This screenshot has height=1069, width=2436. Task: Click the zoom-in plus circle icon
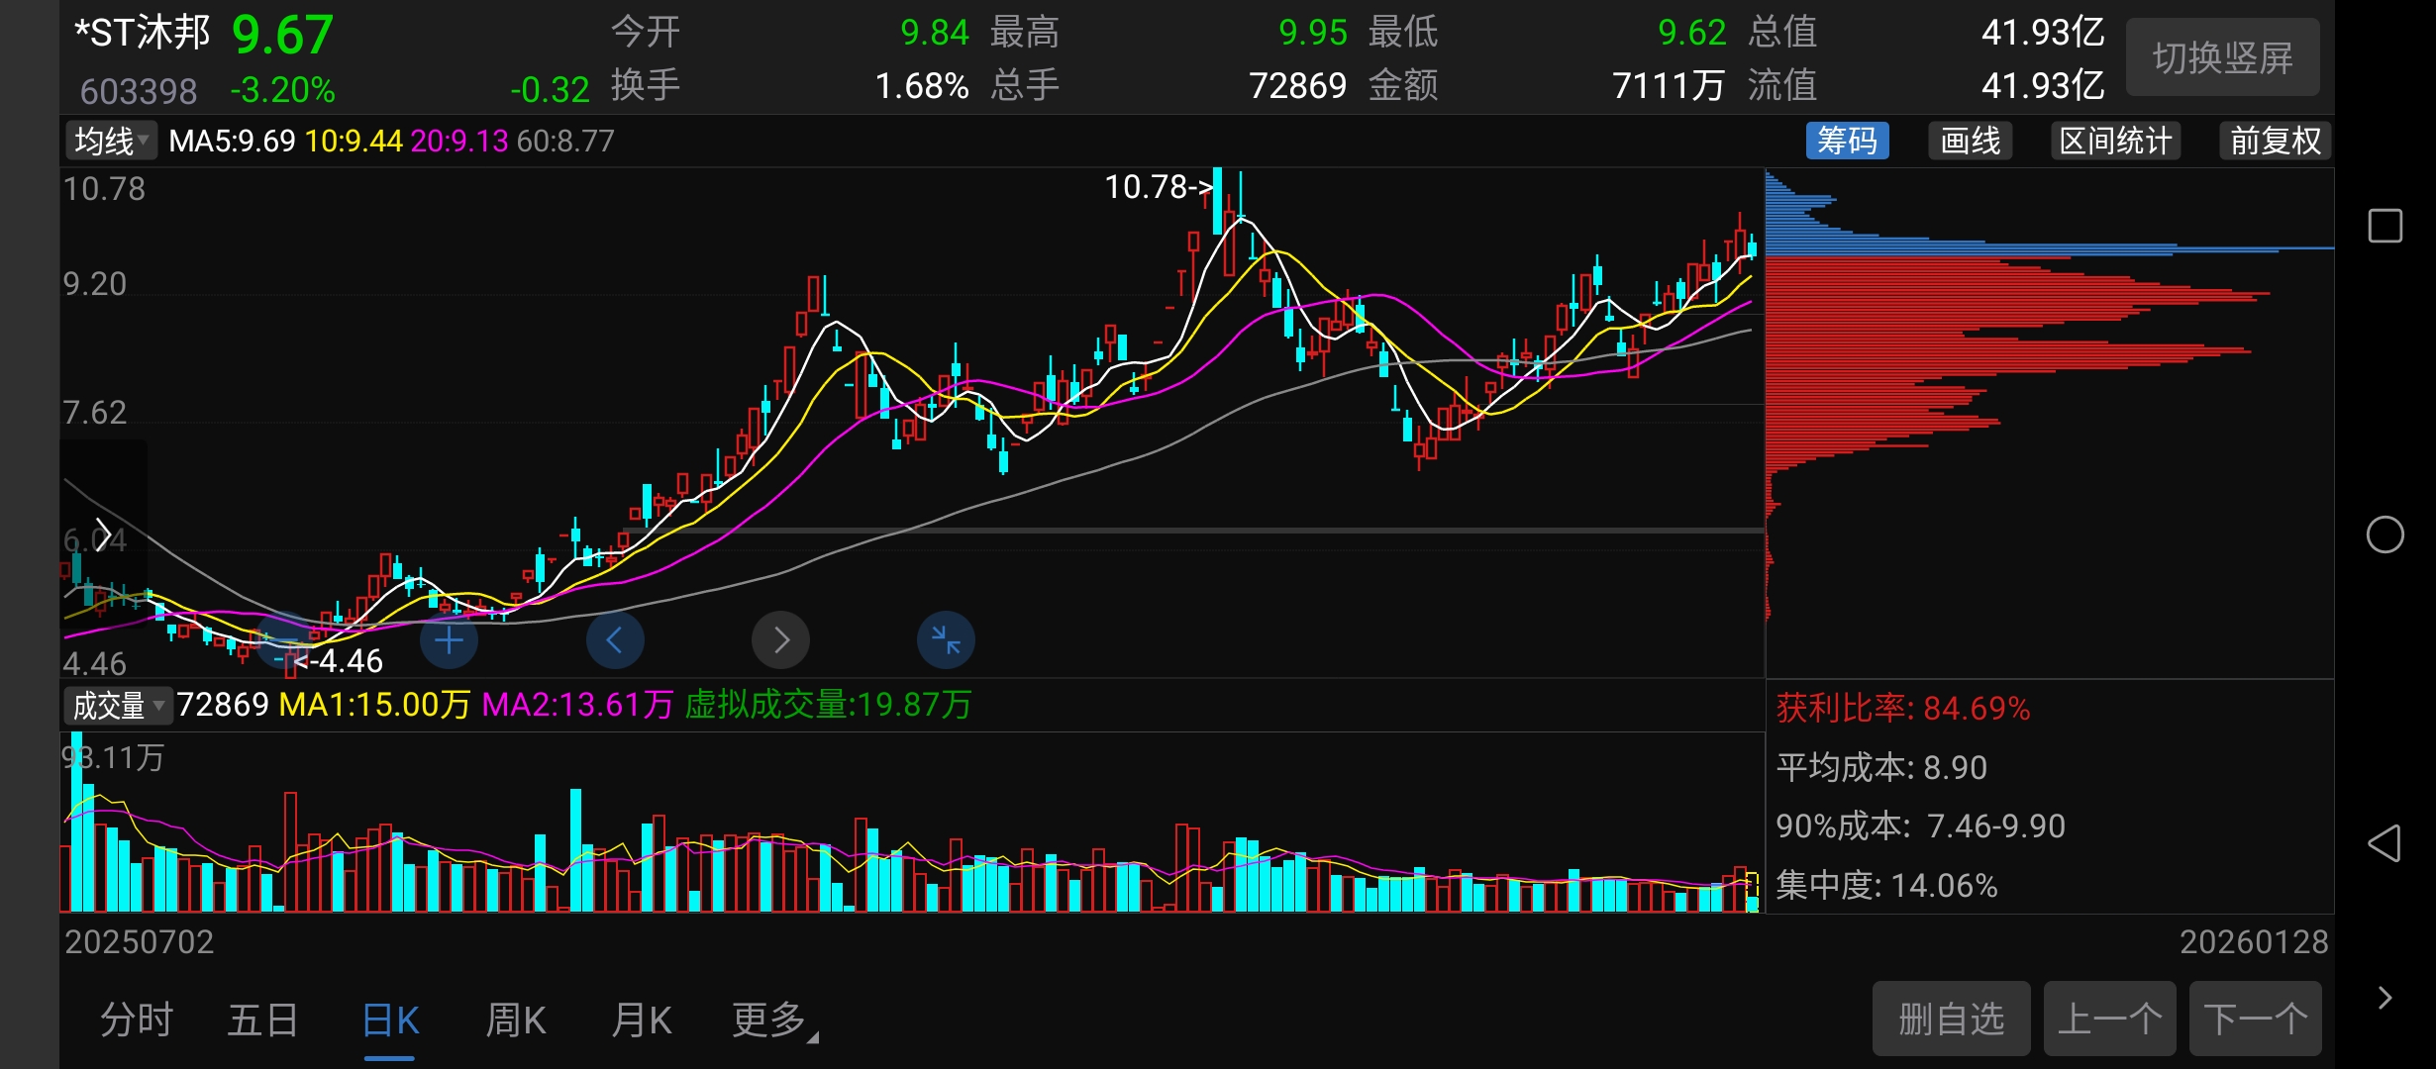coord(449,640)
